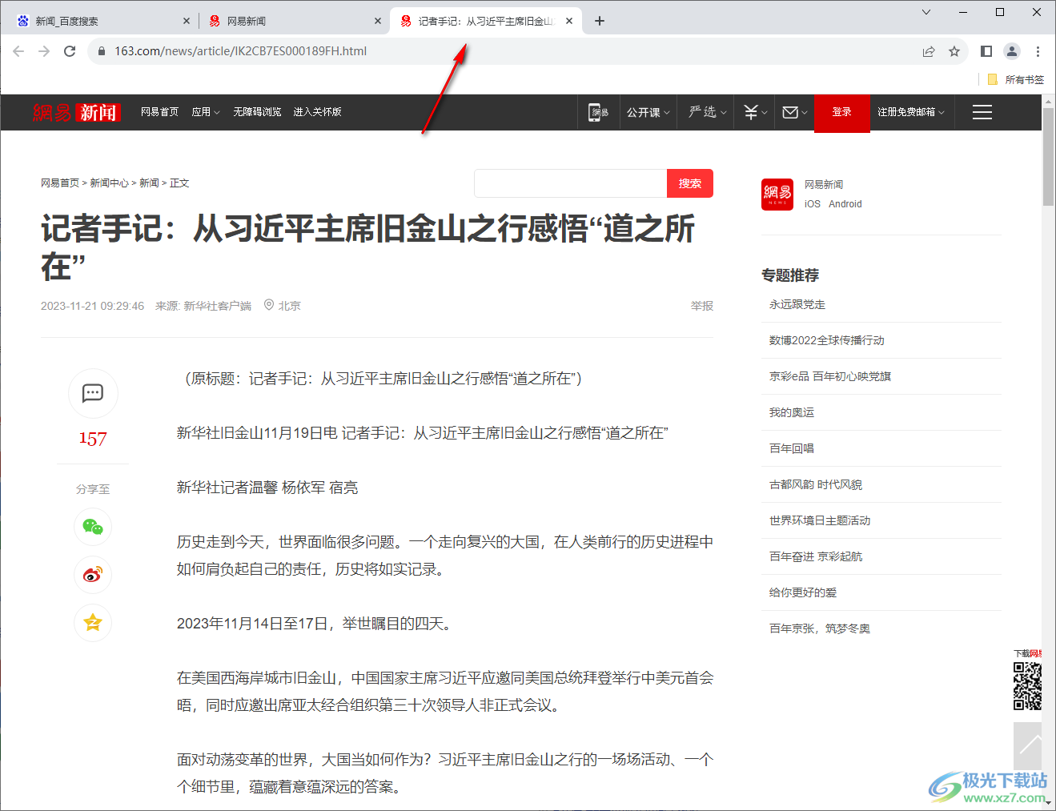Close the 网易新闻 tab
This screenshot has width=1056, height=811.
pyautogui.click(x=378, y=21)
